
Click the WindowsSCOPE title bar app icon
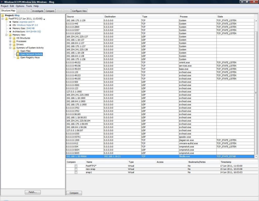click(x=2, y=2)
